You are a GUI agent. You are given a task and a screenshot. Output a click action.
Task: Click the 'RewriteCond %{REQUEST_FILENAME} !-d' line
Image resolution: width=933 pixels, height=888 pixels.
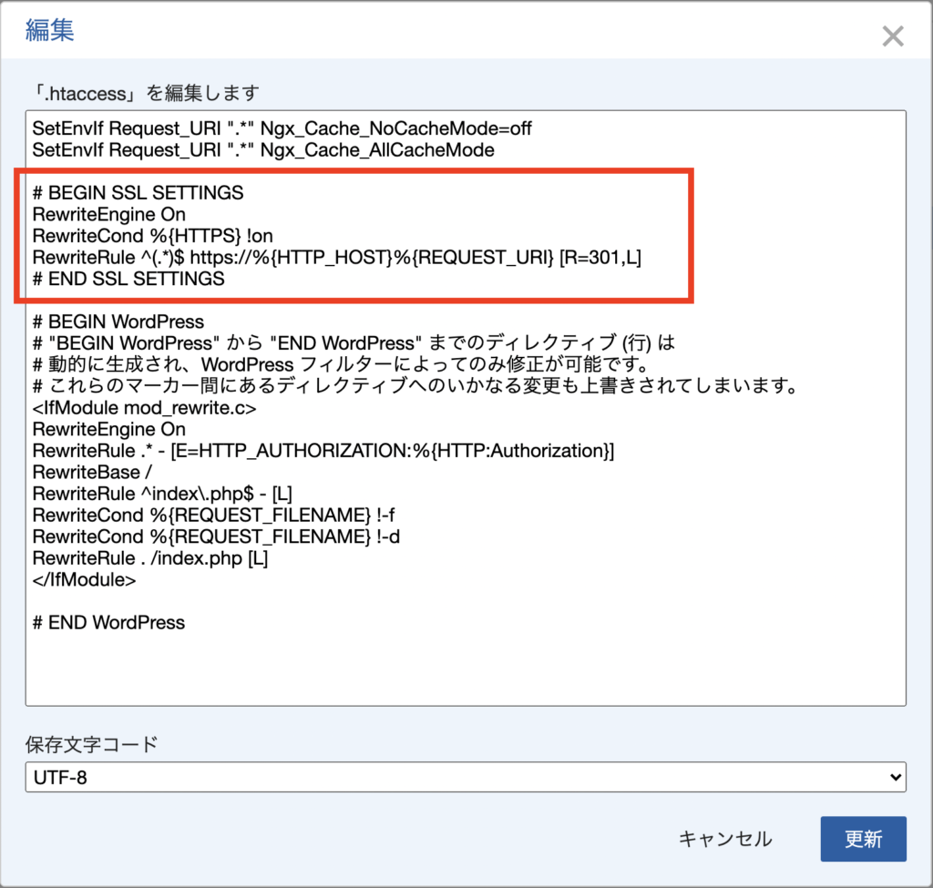click(216, 536)
